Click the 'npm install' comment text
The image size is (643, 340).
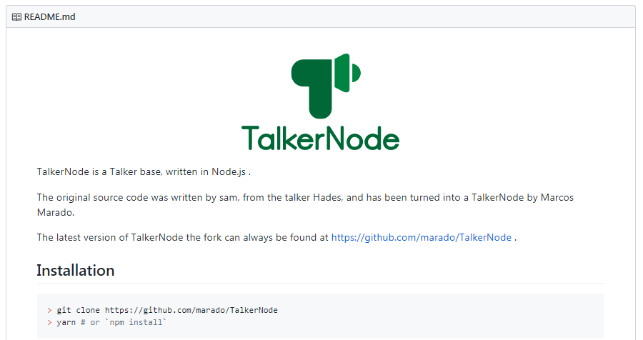pyautogui.click(x=135, y=322)
